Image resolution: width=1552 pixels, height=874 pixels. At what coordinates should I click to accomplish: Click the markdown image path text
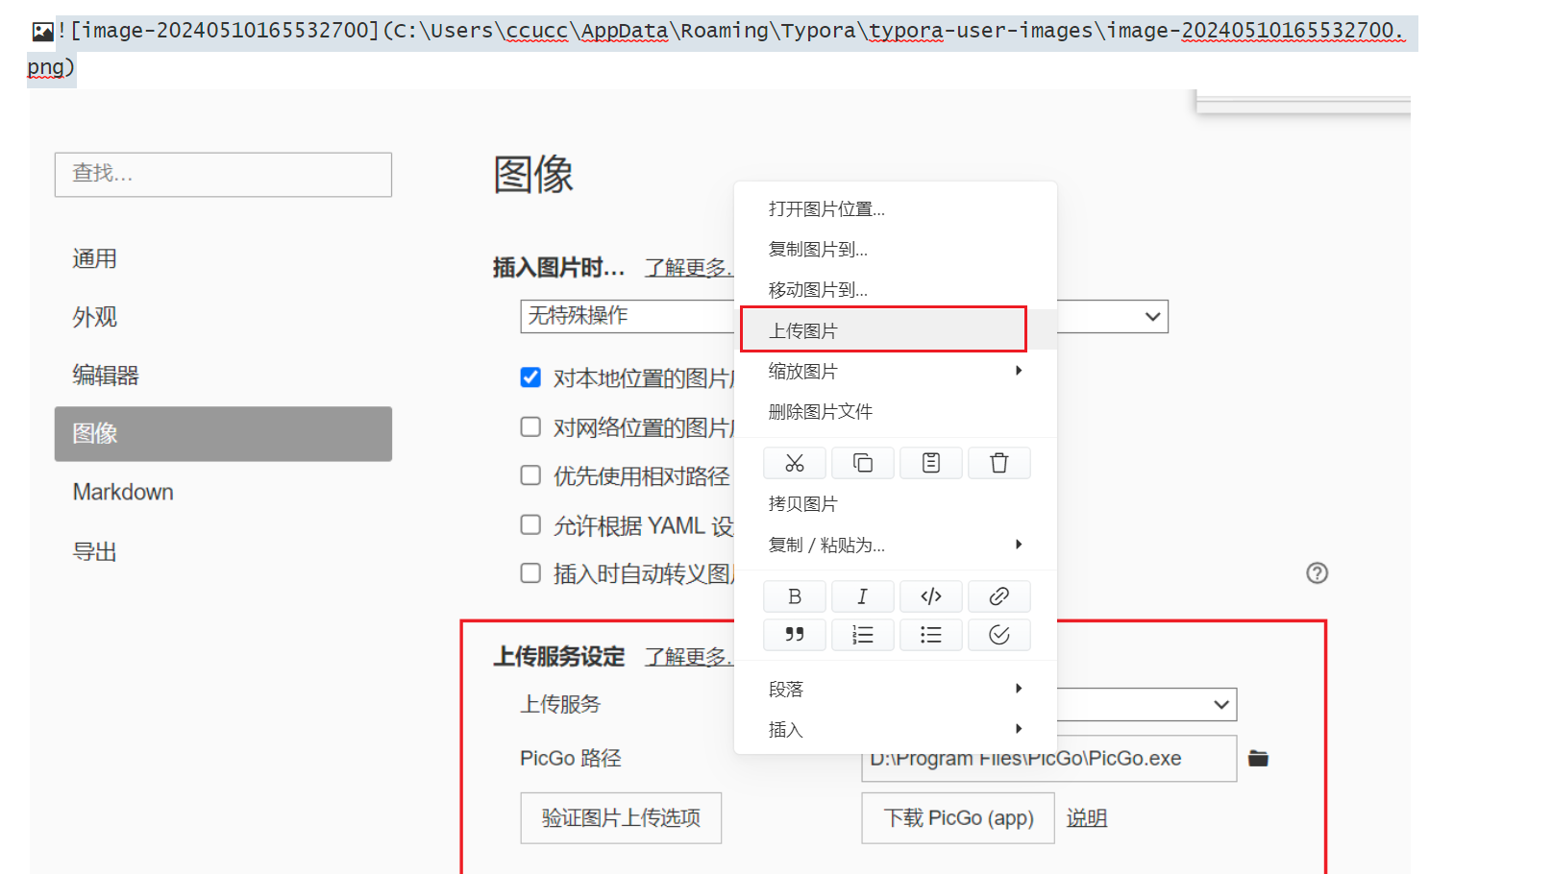[x=723, y=48]
